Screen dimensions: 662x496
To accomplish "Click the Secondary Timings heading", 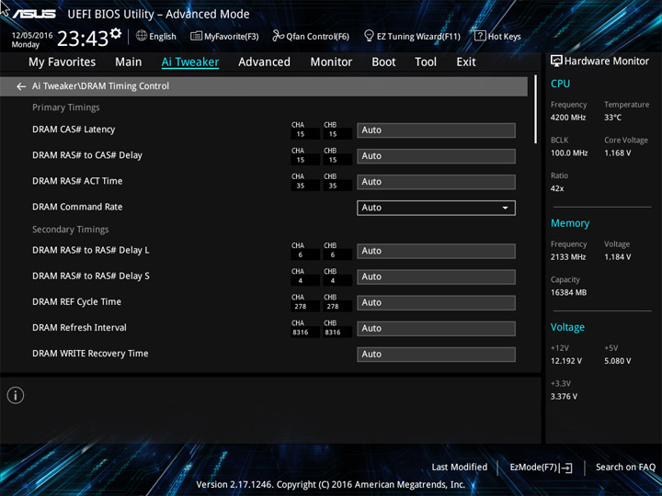I will (71, 230).
